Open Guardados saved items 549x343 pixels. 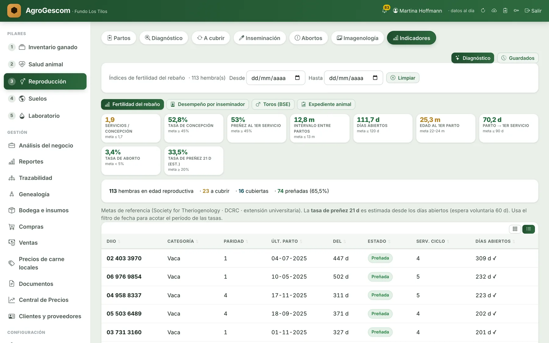coord(518,58)
